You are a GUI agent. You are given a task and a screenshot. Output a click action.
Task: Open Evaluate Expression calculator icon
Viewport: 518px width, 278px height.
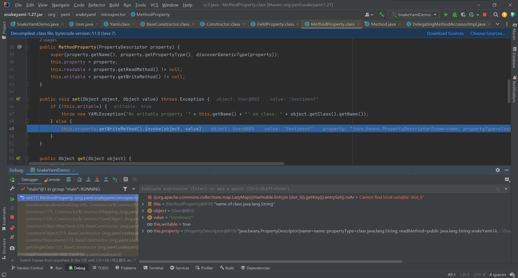point(126,179)
